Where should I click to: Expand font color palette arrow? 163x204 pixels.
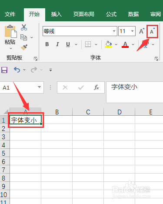133,44
